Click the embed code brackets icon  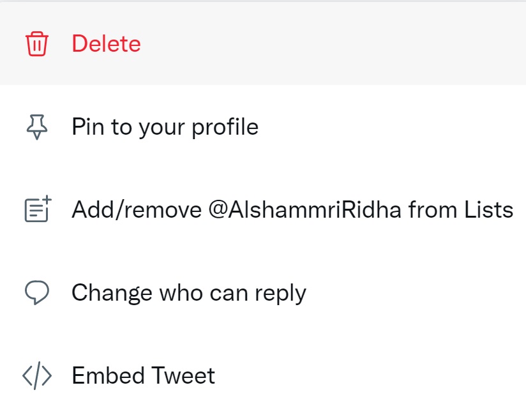[x=37, y=376]
